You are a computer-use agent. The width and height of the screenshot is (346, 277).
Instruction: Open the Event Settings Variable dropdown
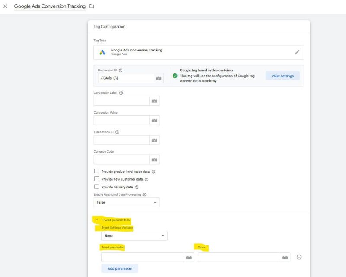134,236
